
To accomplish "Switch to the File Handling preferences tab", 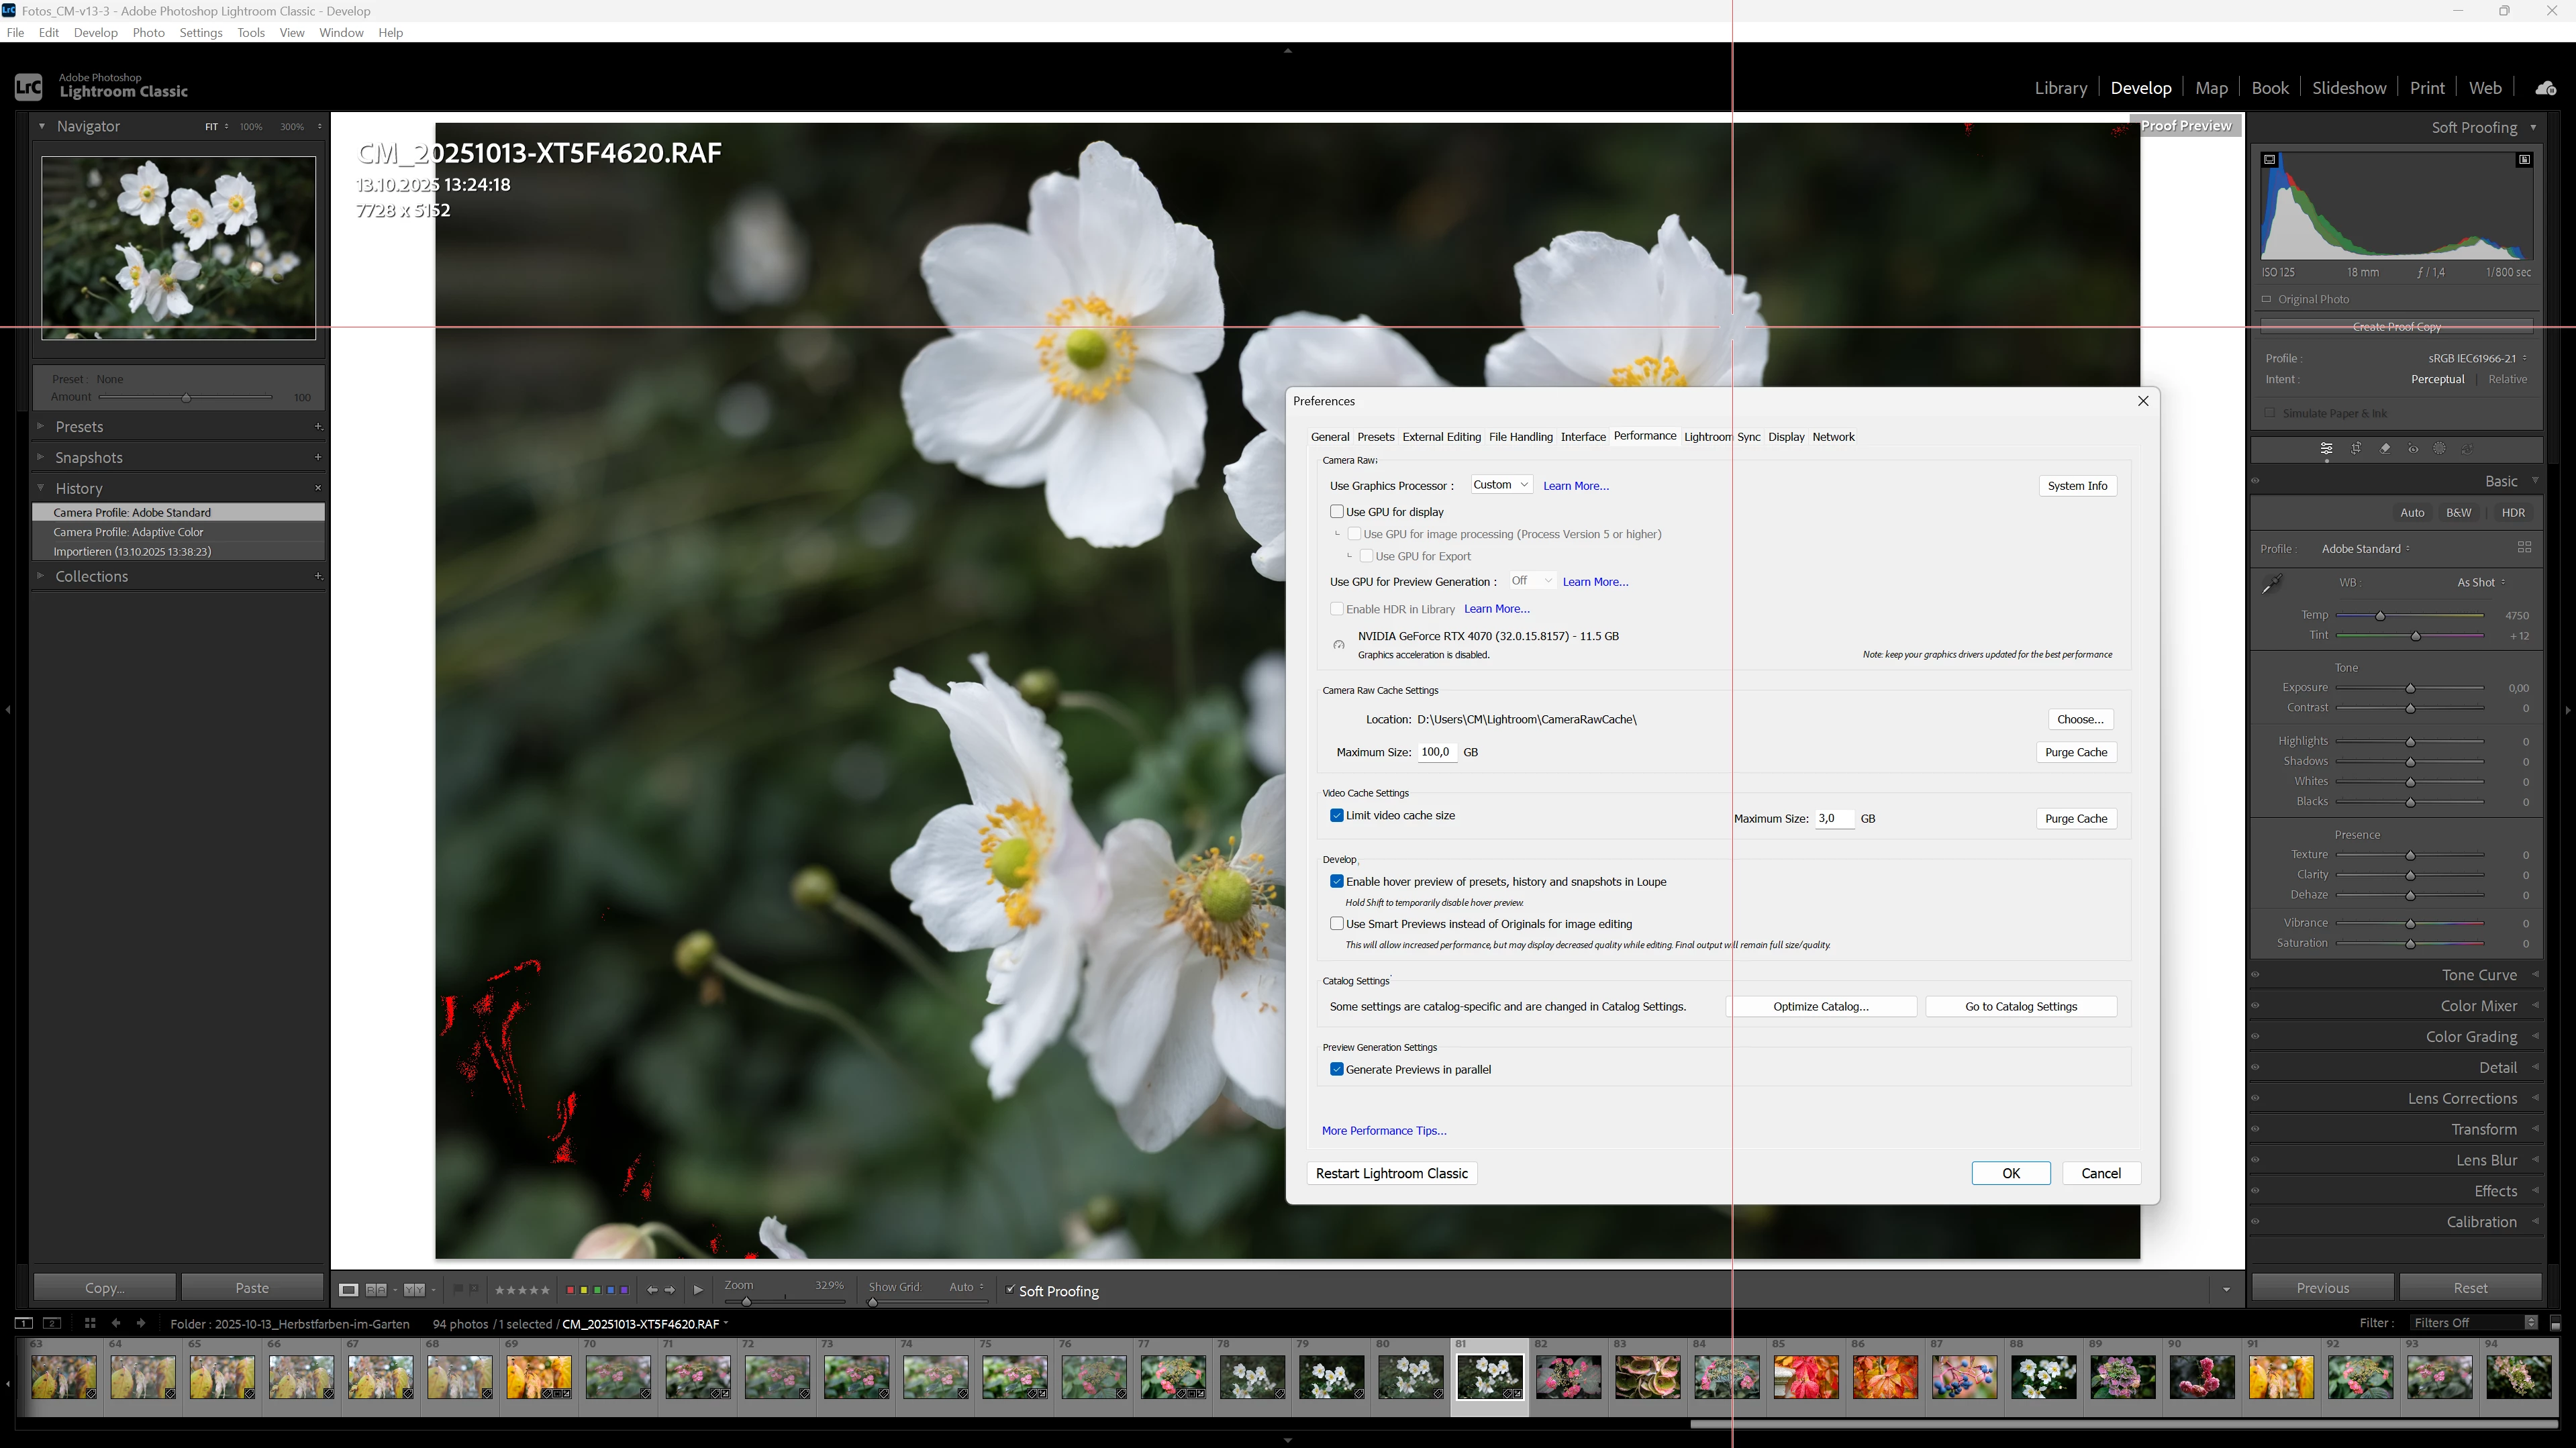I will [x=1520, y=437].
